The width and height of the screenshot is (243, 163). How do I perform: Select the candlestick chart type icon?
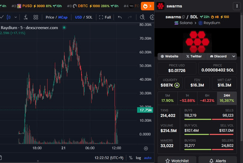(9, 17)
